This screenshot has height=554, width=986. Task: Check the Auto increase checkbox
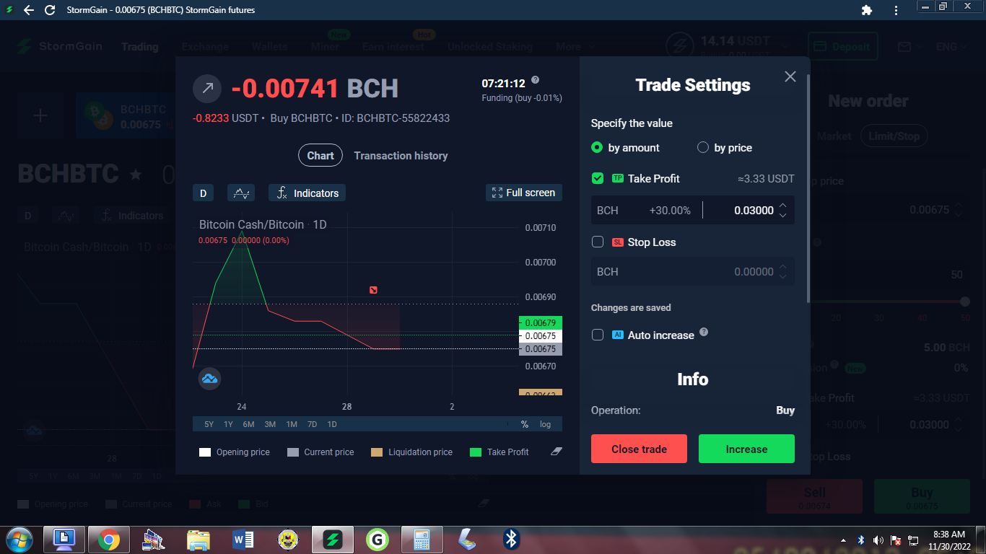(598, 335)
